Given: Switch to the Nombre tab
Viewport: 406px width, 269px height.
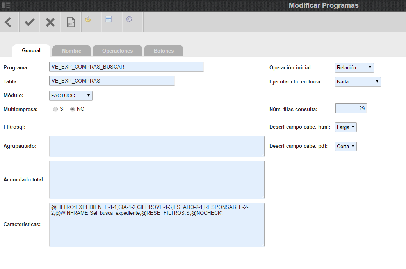Looking at the screenshot, I should click(x=71, y=51).
